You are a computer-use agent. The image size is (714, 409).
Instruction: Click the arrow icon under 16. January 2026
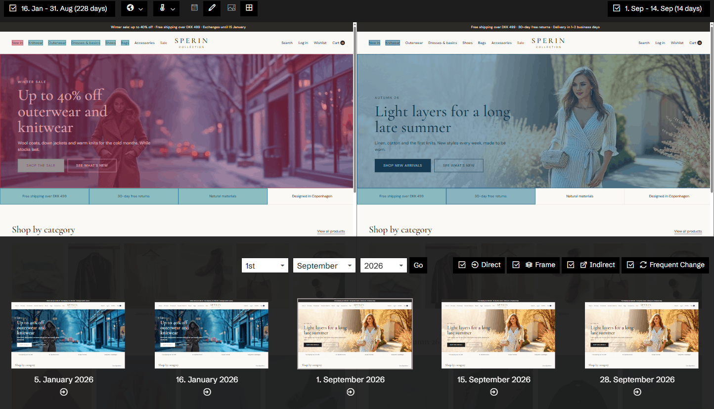[x=207, y=392]
